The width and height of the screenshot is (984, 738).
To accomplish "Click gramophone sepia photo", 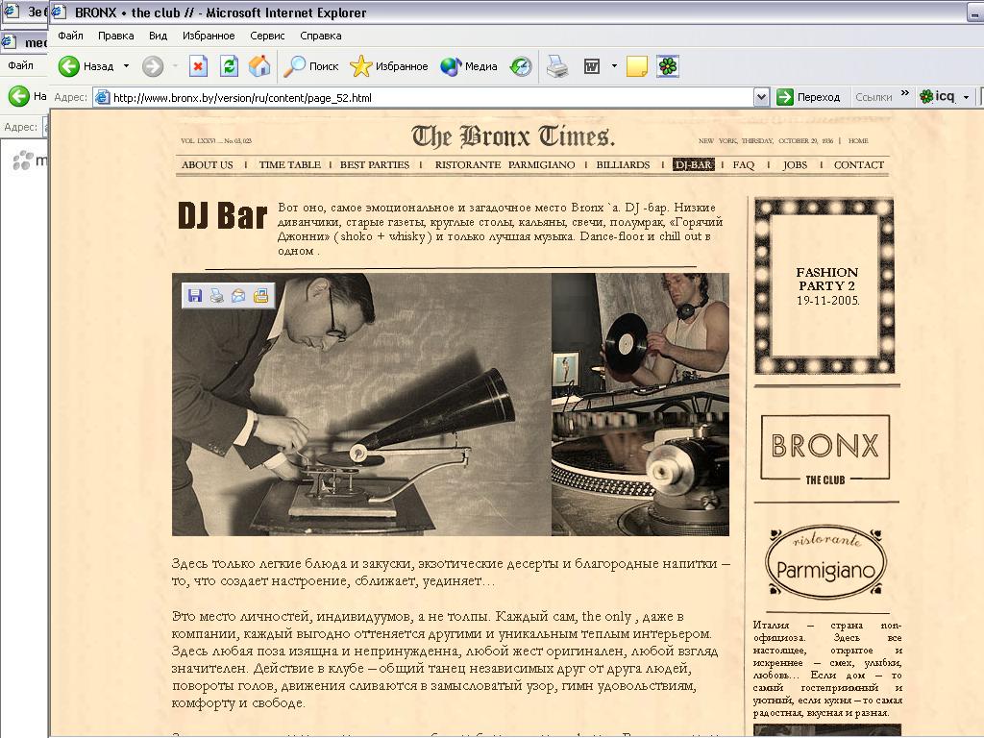I will tap(361, 405).
